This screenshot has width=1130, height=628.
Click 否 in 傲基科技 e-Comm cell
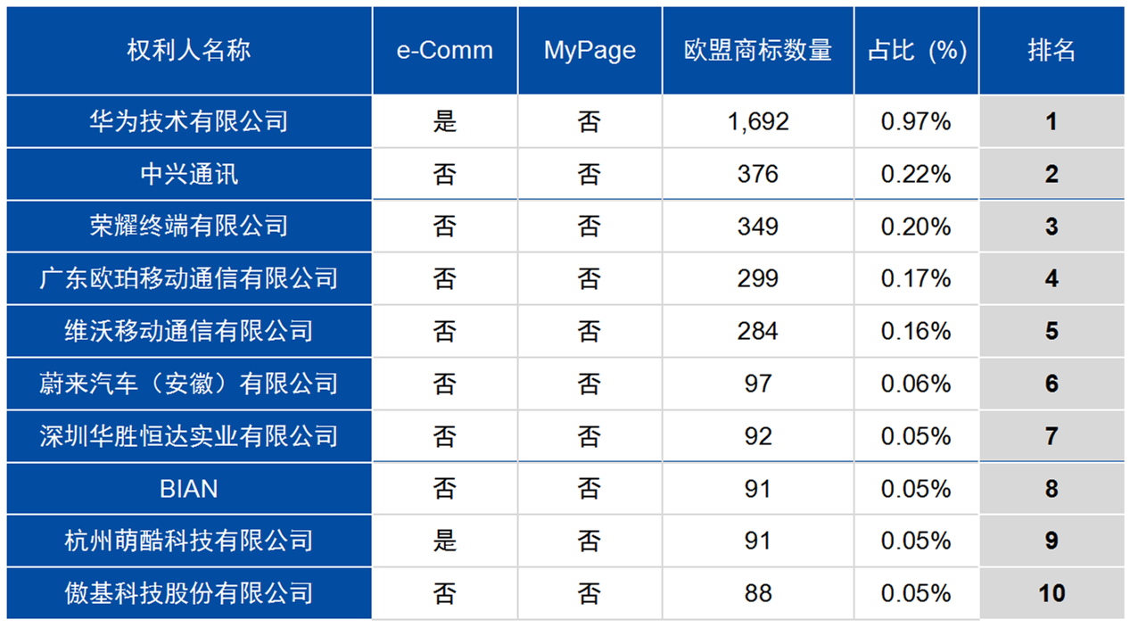click(x=445, y=593)
